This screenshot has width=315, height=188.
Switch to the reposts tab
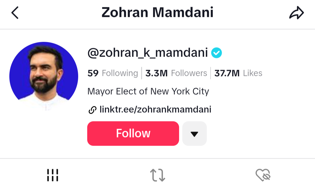157,175
